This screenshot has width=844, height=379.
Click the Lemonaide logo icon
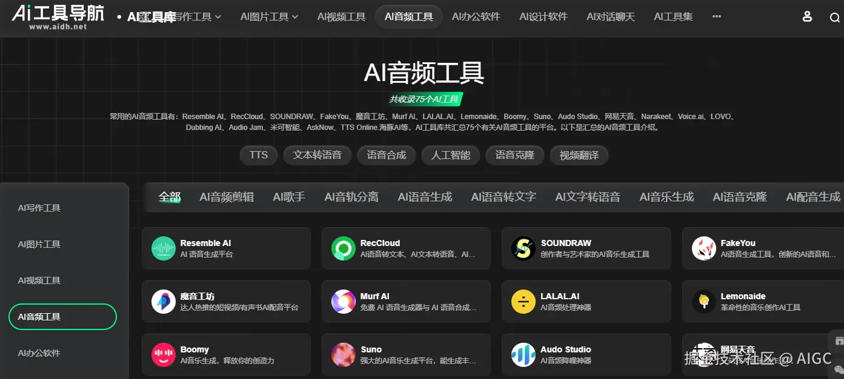[x=704, y=302]
